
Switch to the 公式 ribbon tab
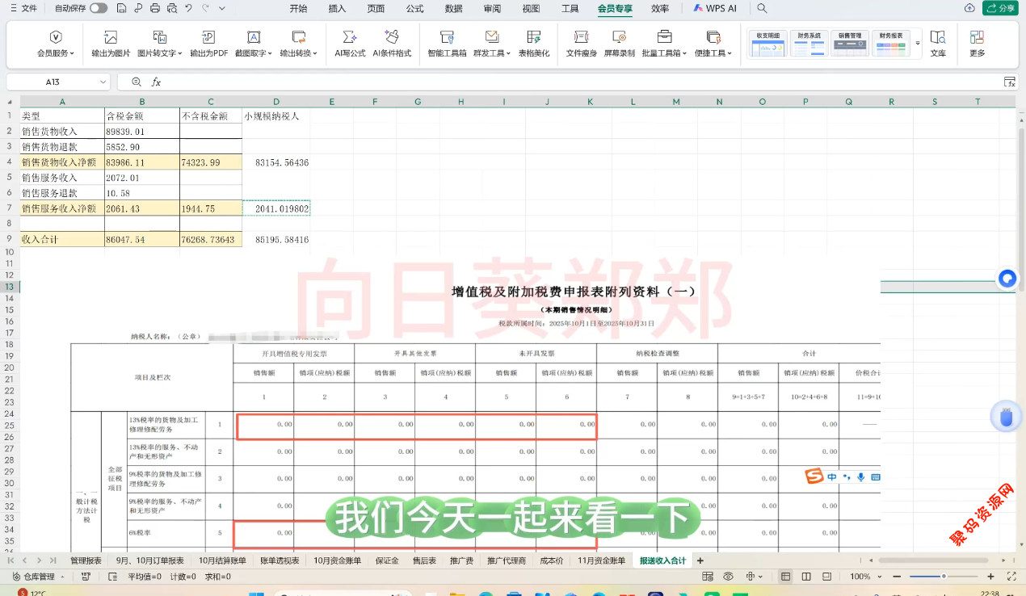tap(414, 8)
